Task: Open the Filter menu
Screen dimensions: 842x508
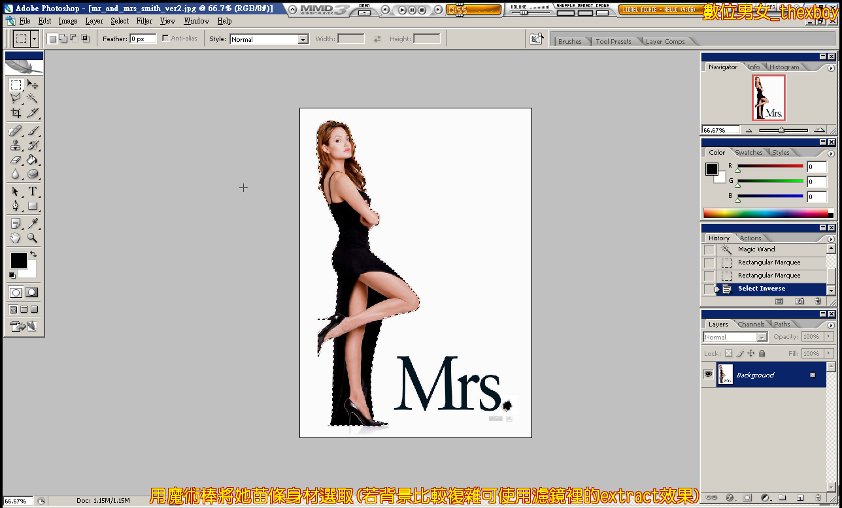Action: 144,21
